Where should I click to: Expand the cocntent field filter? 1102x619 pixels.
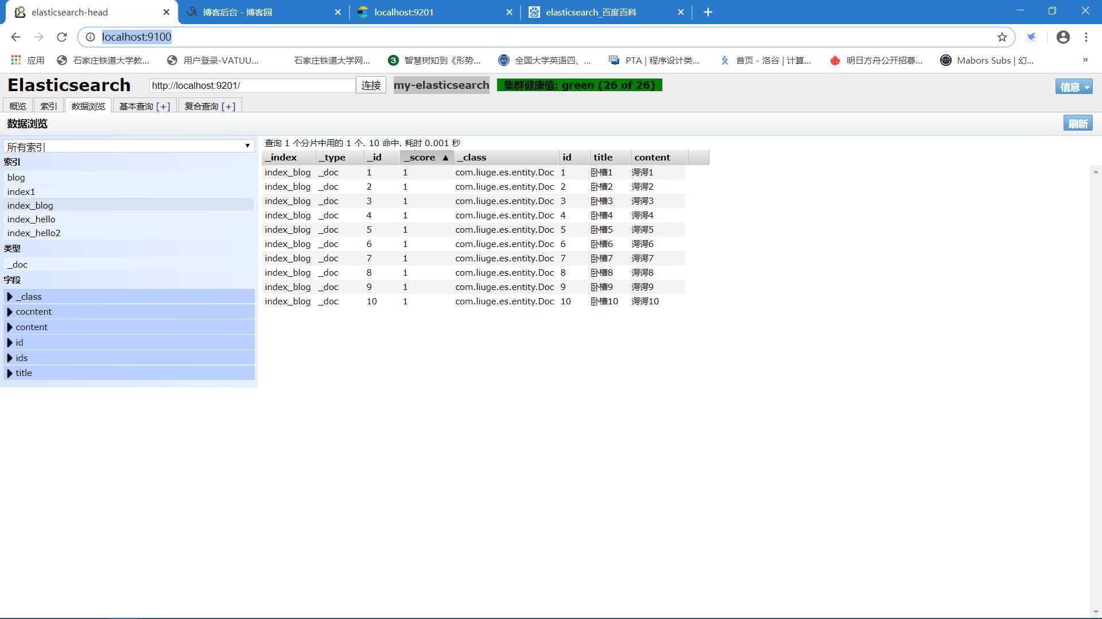click(130, 312)
